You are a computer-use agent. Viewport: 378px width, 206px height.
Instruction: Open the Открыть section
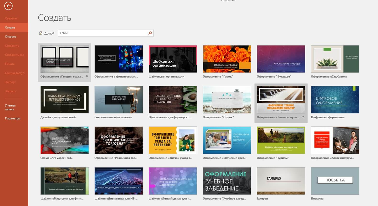click(x=11, y=36)
